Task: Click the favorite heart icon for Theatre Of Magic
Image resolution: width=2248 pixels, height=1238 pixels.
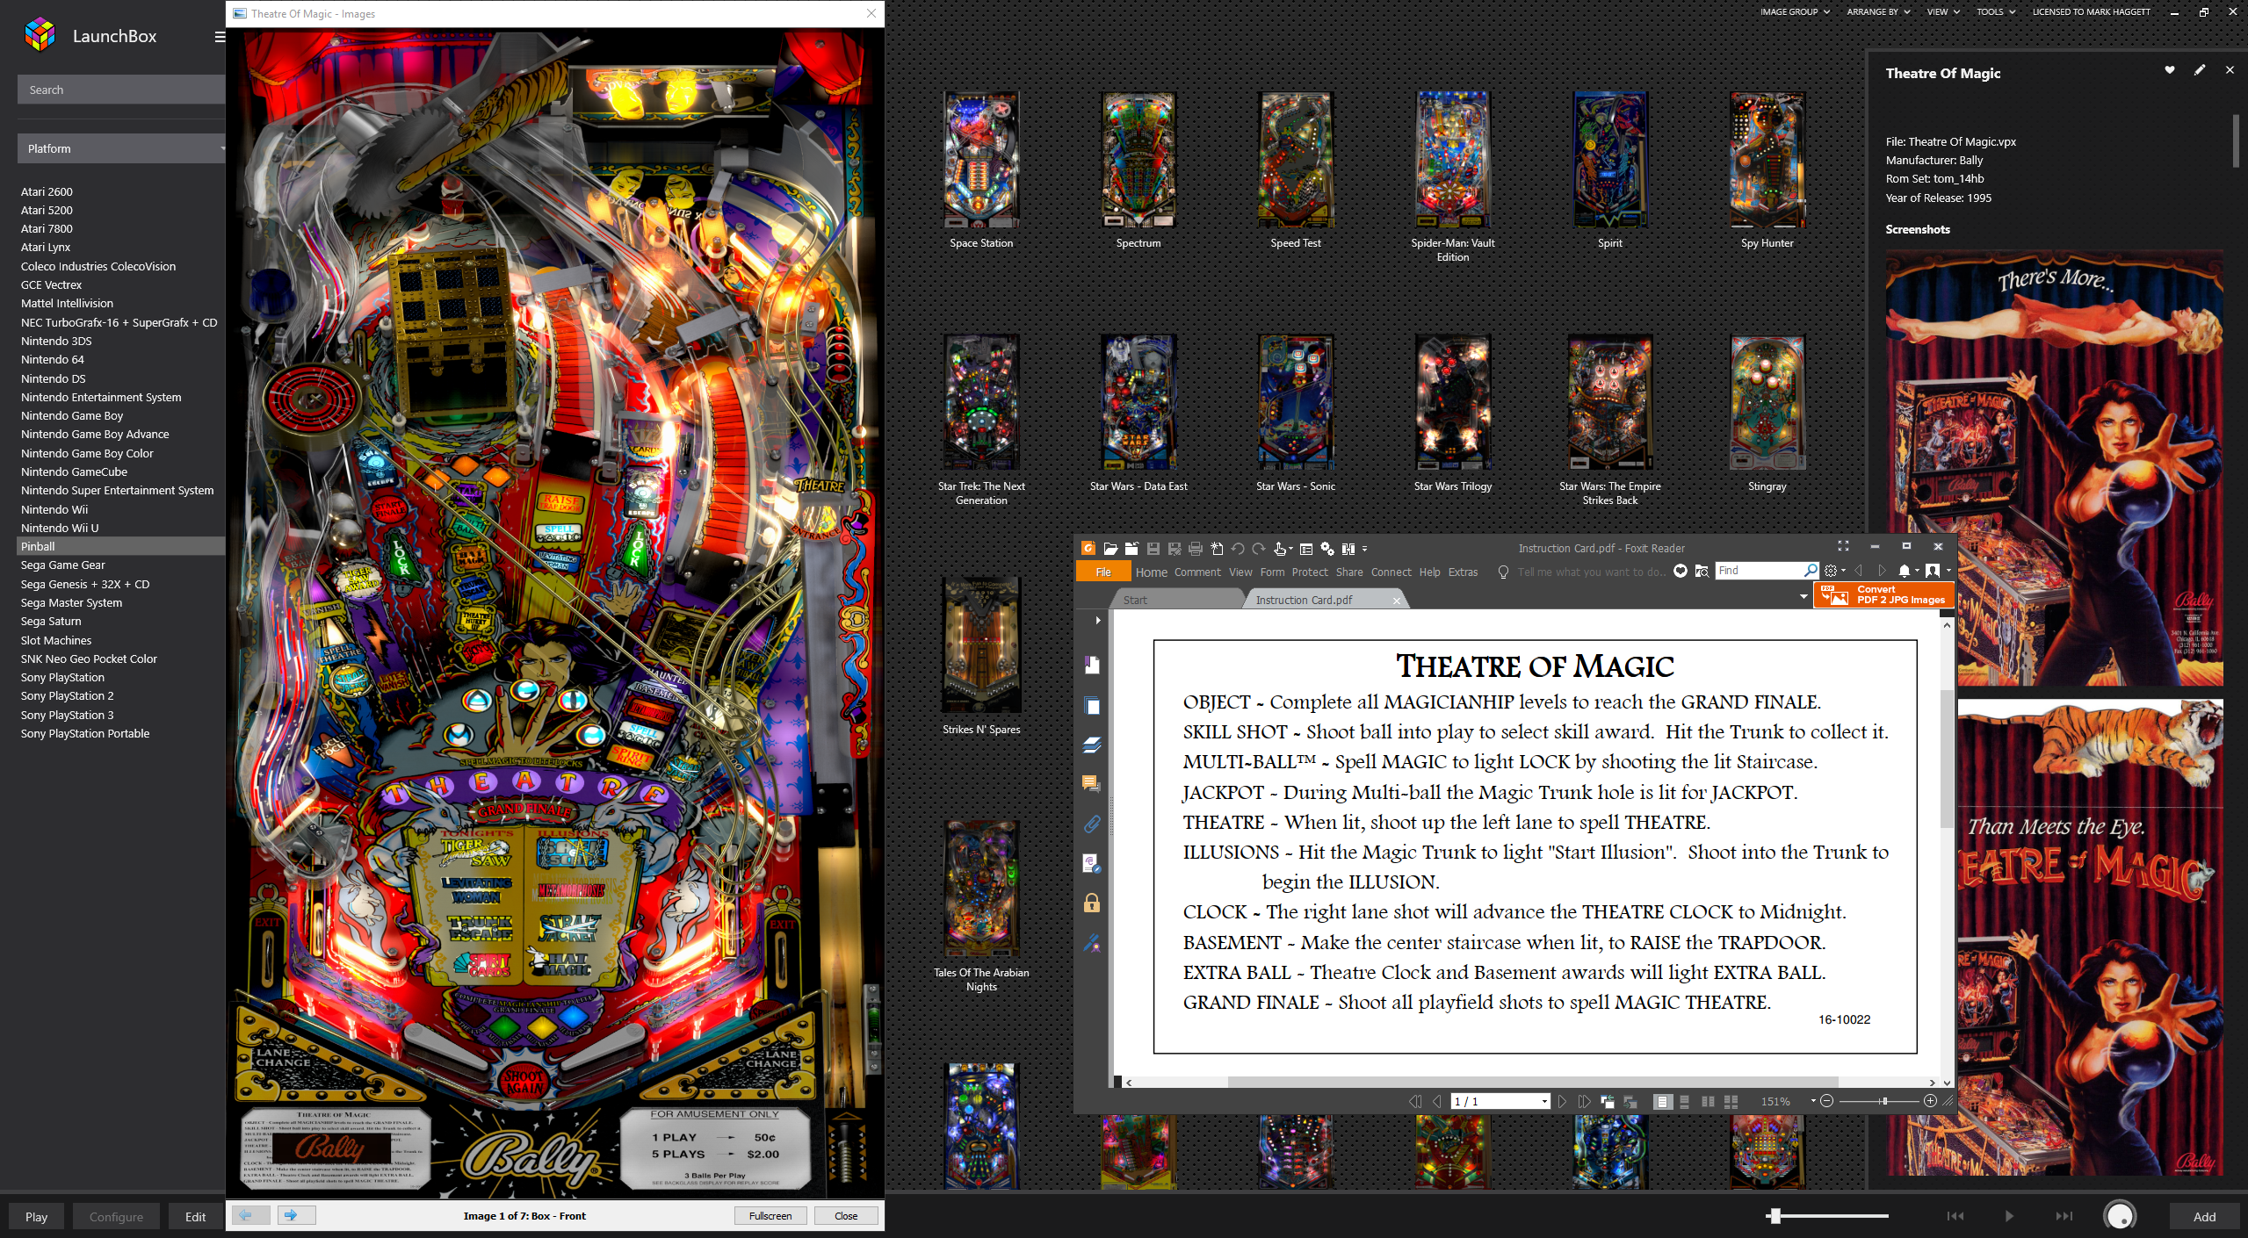Action: [2170, 70]
